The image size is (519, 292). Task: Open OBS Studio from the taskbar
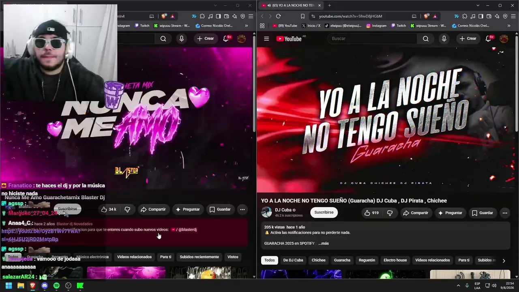point(68,286)
